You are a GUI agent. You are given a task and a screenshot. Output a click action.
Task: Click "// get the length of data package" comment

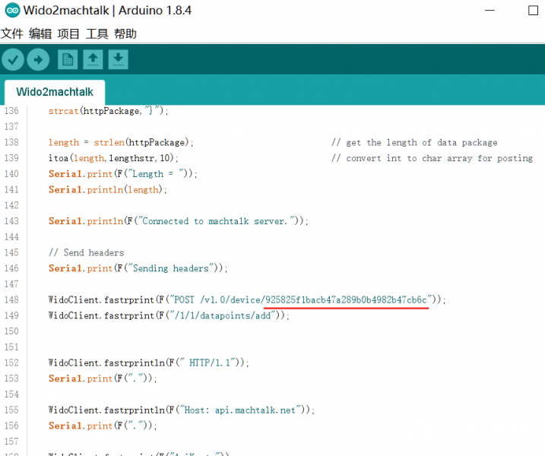pos(414,143)
